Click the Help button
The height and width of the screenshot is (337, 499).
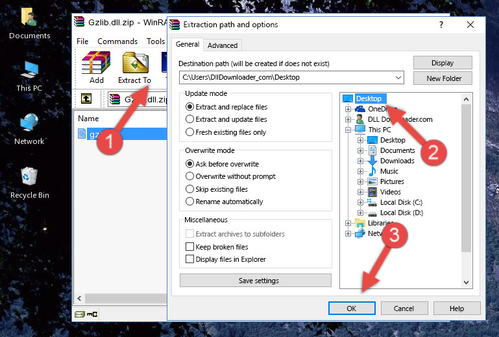pyautogui.click(x=457, y=308)
